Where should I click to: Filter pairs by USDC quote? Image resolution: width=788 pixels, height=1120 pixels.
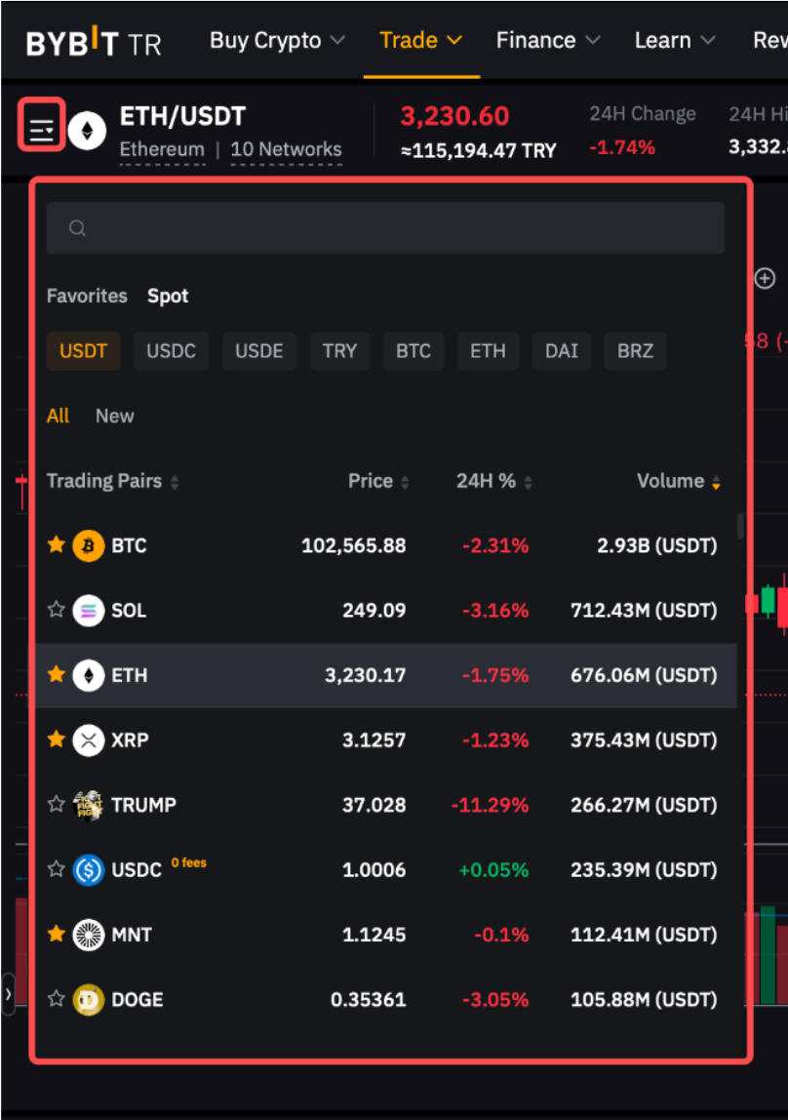pyautogui.click(x=171, y=351)
